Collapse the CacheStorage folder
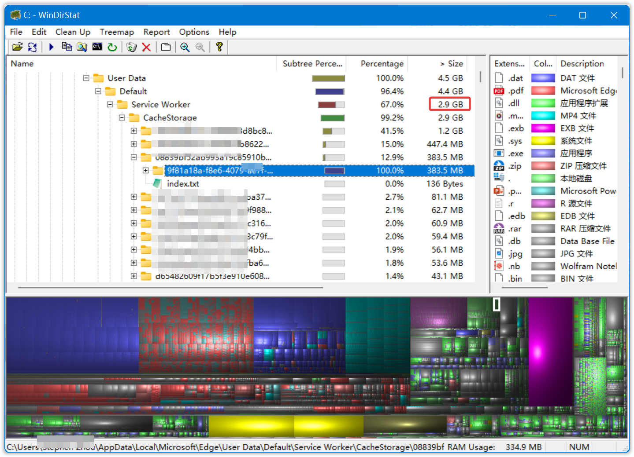Screen dimensions: 634x457 pyautogui.click(x=122, y=117)
